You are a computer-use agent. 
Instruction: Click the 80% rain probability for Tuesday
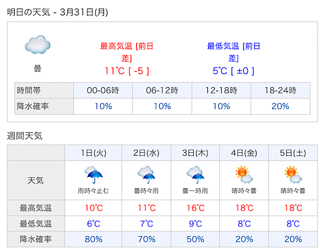pos(93,239)
